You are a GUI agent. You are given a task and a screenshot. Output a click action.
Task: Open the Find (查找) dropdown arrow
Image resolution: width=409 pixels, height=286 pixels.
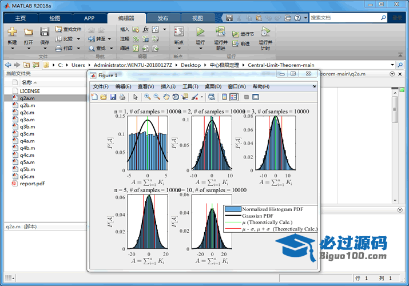[111, 48]
